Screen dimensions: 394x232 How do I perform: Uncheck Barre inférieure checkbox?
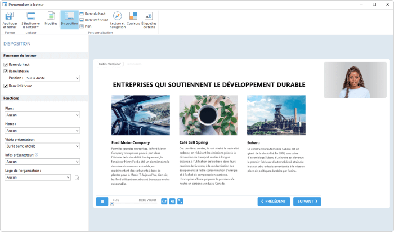[6, 86]
